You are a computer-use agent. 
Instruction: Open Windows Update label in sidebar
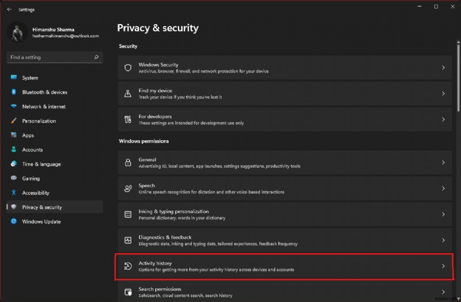(x=41, y=221)
